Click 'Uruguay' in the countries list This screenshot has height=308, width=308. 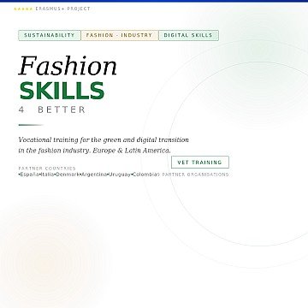click(120, 175)
